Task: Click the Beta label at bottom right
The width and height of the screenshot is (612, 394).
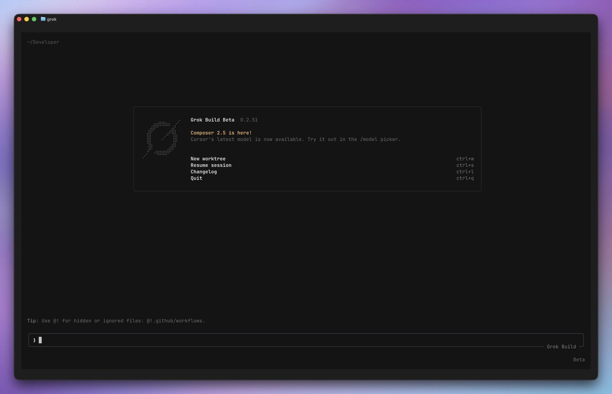Action: (579, 360)
